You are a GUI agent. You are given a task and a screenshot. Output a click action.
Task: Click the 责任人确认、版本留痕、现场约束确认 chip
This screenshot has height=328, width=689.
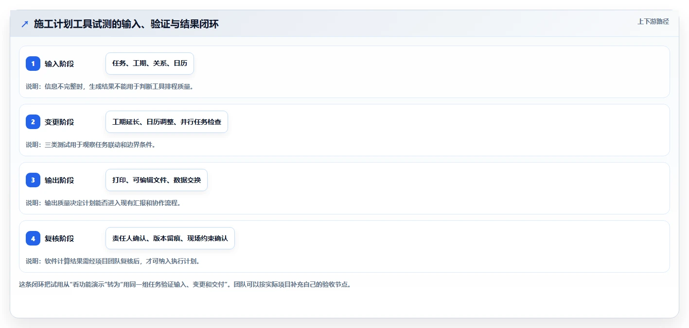(x=170, y=238)
